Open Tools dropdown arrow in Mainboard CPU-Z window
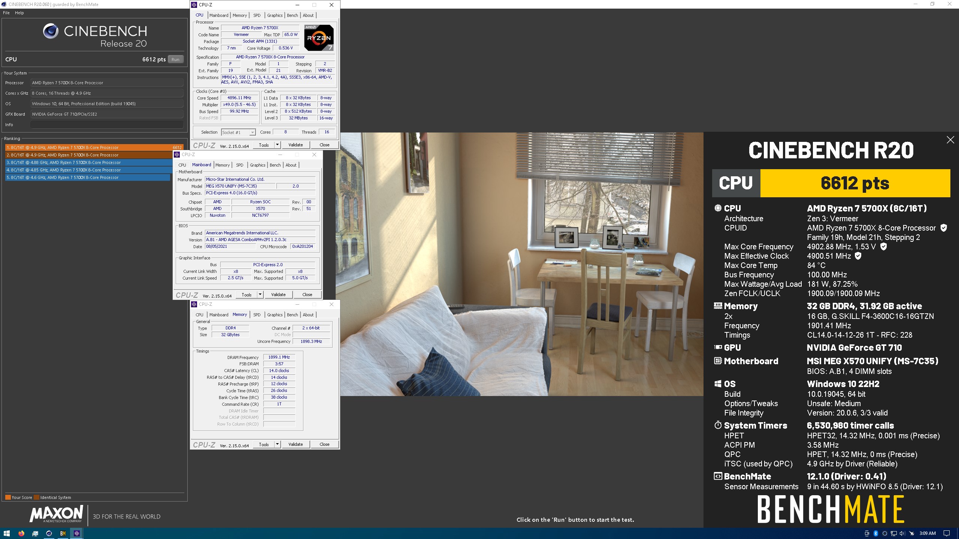This screenshot has height=539, width=959. (x=260, y=295)
